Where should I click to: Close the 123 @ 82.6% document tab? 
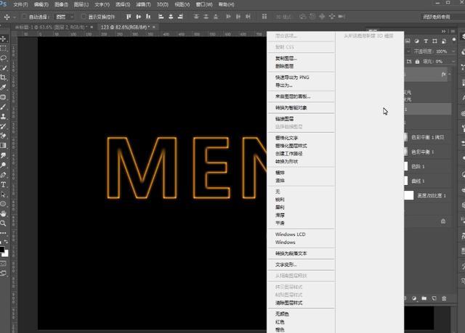[x=154, y=27]
